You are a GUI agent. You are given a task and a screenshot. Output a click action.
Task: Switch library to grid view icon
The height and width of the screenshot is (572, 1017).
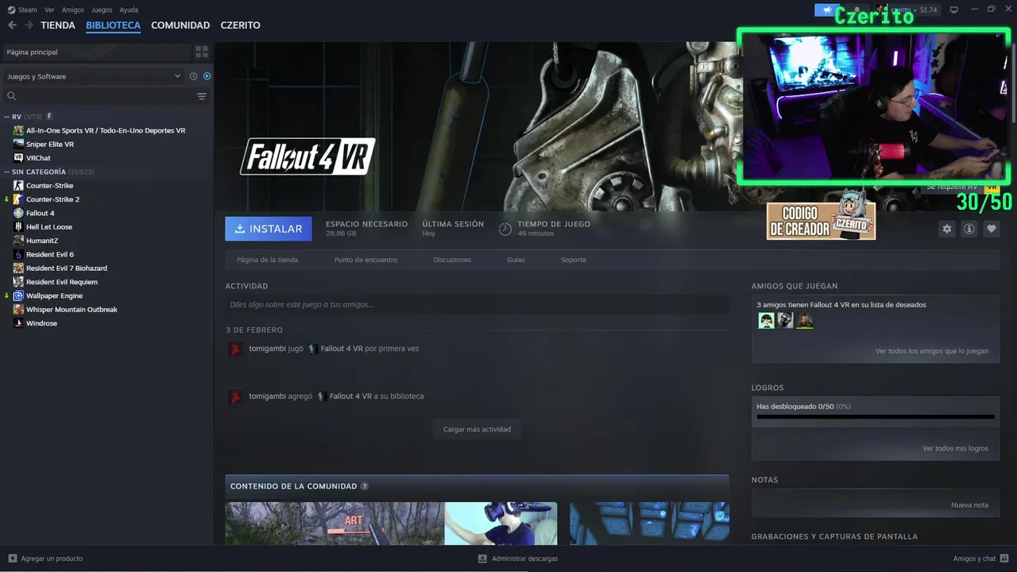point(202,52)
